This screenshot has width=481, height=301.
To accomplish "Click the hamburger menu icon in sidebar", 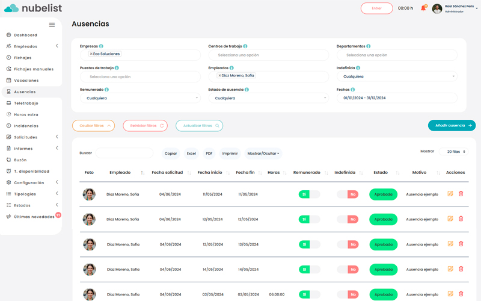I will point(52,25).
